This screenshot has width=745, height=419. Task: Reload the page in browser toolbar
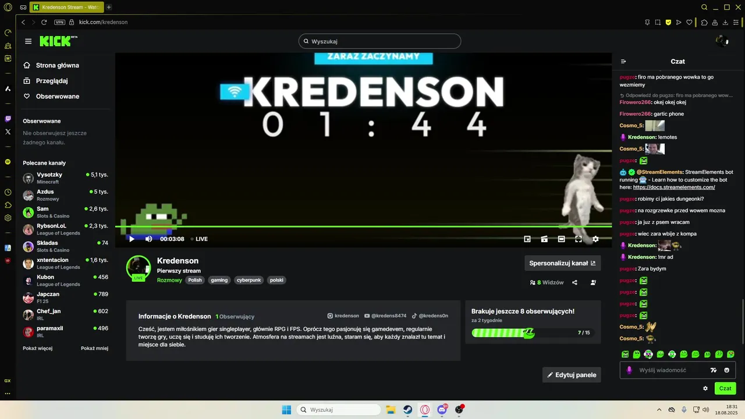pos(44,22)
